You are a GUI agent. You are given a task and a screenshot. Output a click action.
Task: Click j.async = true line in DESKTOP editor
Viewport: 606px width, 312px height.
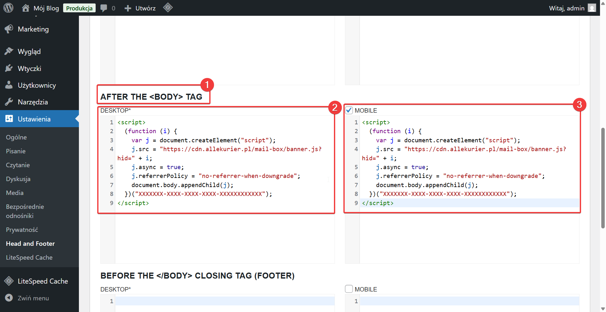pyautogui.click(x=157, y=167)
